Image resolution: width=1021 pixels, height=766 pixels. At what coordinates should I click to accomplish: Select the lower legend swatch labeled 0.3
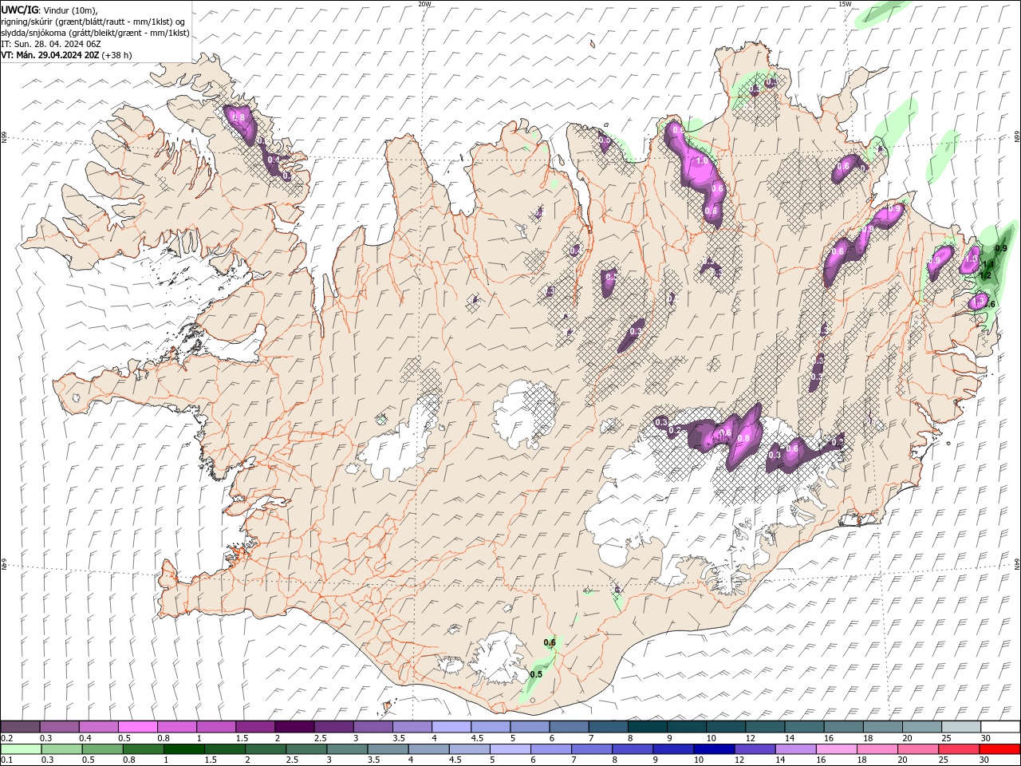(x=62, y=749)
